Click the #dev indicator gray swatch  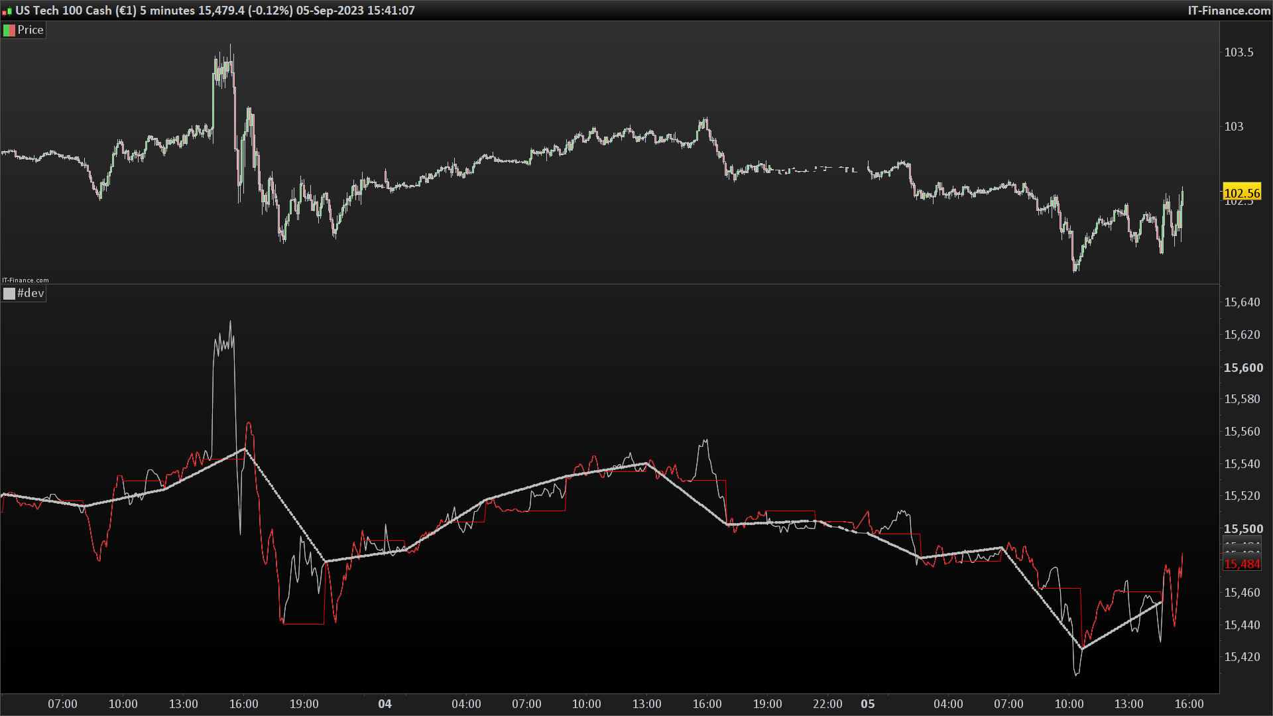(x=9, y=293)
